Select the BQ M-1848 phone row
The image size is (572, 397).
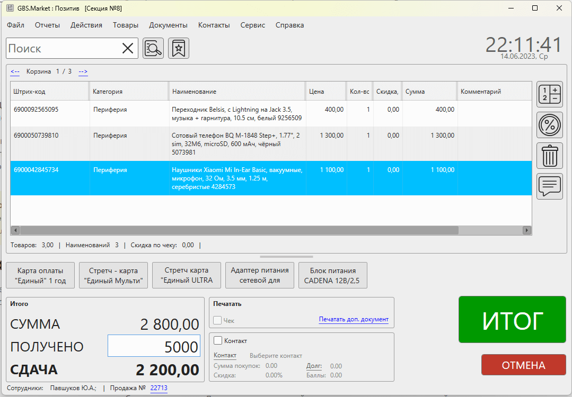coord(236,143)
